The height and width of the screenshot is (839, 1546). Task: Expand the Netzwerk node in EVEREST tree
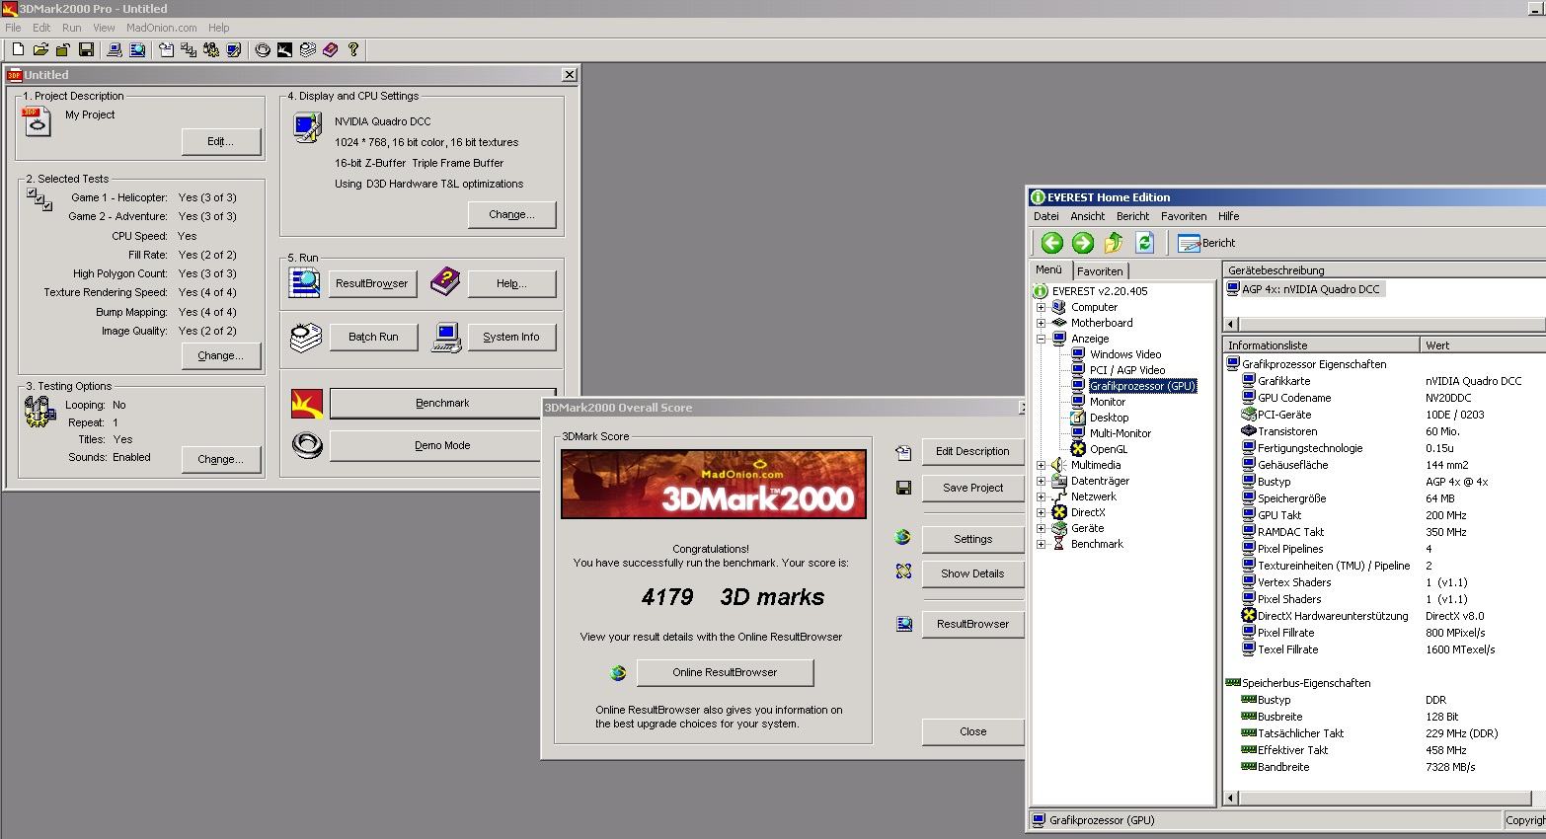[1041, 496]
